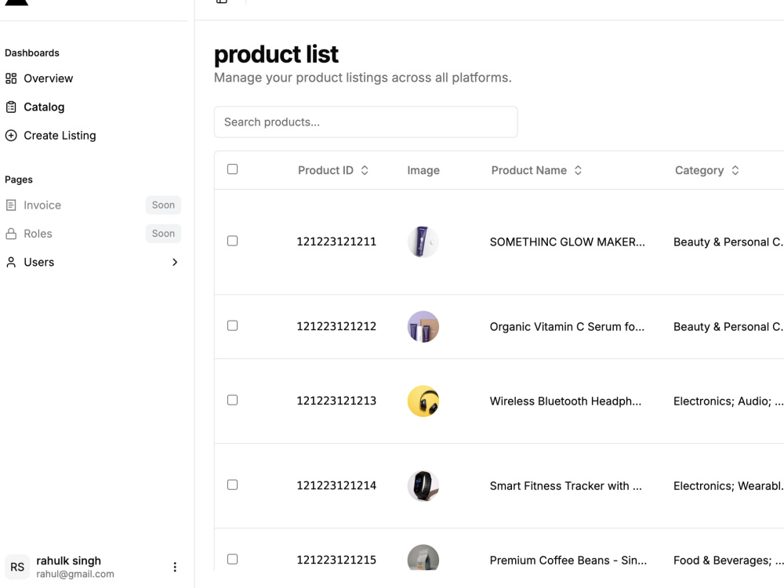Sort by the Product Name arrows icon

[x=578, y=170]
